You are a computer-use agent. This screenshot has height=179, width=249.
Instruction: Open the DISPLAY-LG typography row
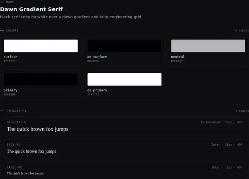click(x=124, y=127)
